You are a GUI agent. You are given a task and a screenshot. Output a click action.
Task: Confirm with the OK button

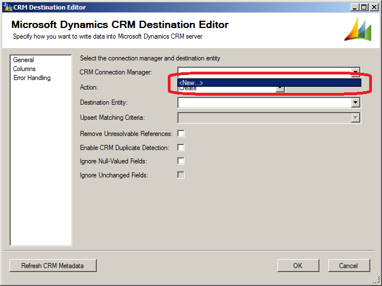pos(298,265)
